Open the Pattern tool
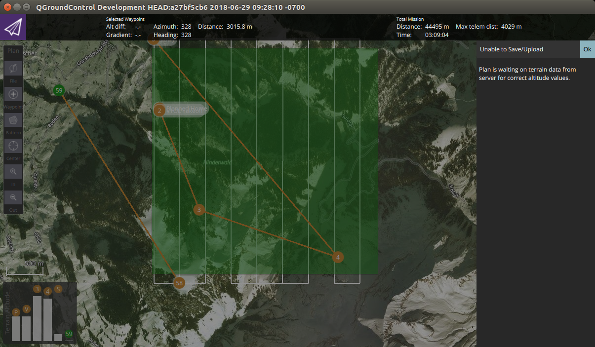 (x=13, y=119)
